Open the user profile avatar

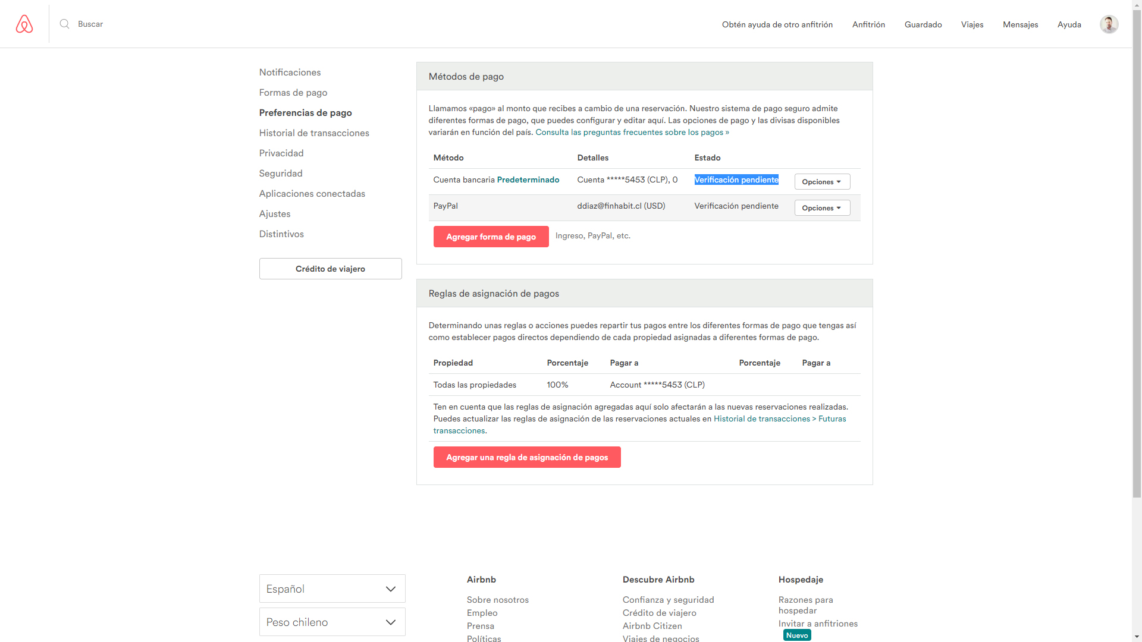1109,24
